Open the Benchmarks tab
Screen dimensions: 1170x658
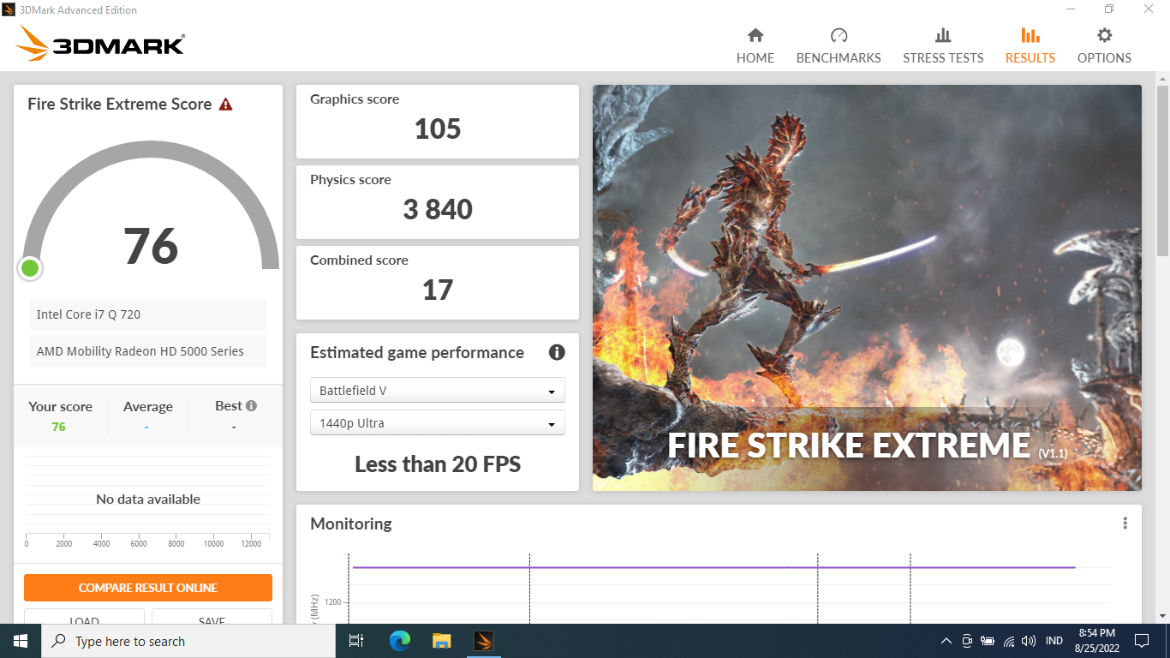pos(839,46)
